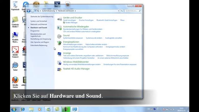Go back with the Back arrow button
The height and width of the screenshot is (112, 199).
coord(29,11)
